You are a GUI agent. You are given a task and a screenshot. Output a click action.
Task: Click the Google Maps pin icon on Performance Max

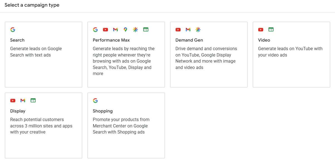tap(125, 29)
